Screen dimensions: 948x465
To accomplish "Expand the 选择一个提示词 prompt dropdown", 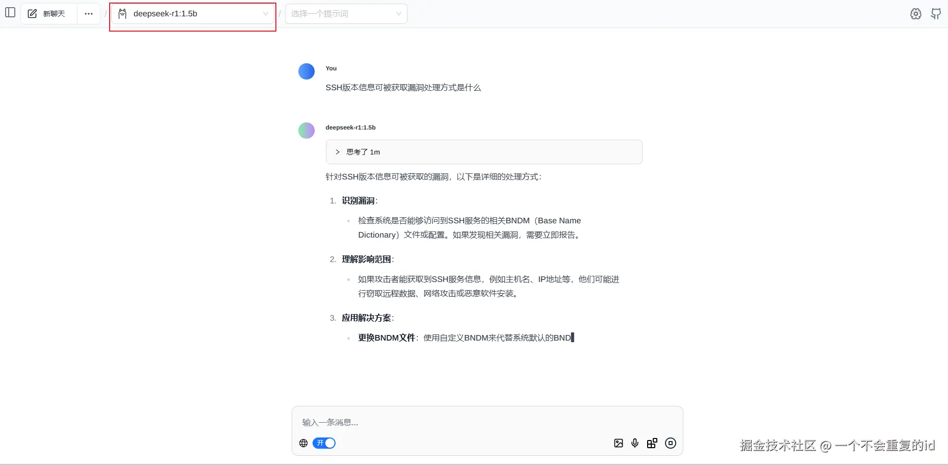I will (x=346, y=14).
